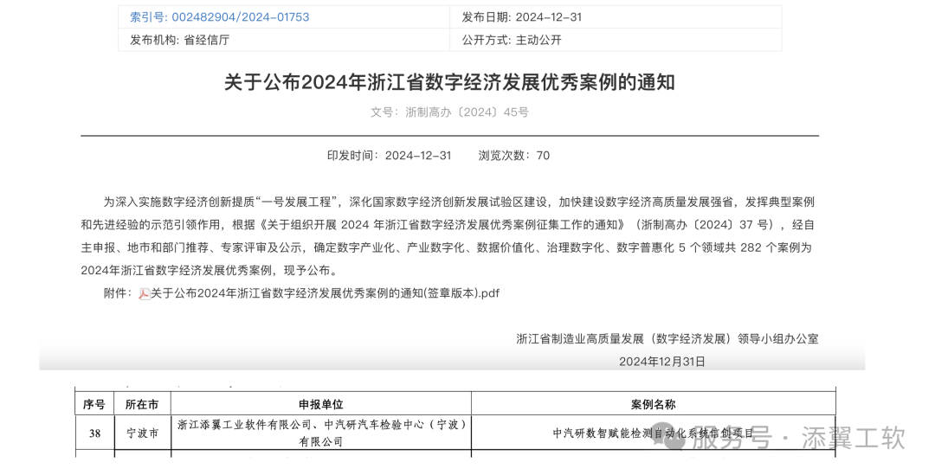Click the 文号 浙制高办 45号 line
Image resolution: width=935 pixels, height=475 pixels.
449,112
